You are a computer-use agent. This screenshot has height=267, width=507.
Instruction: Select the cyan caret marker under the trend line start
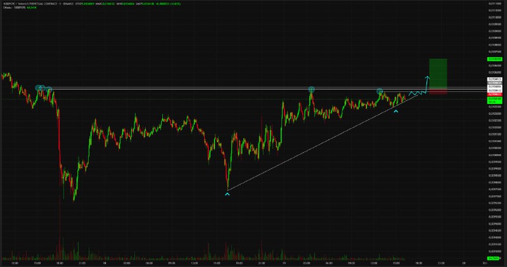pos(228,194)
